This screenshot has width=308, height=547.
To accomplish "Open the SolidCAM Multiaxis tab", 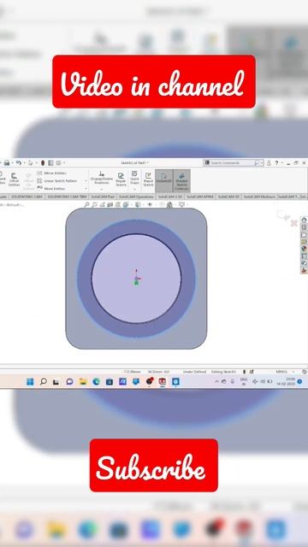I will (259, 197).
